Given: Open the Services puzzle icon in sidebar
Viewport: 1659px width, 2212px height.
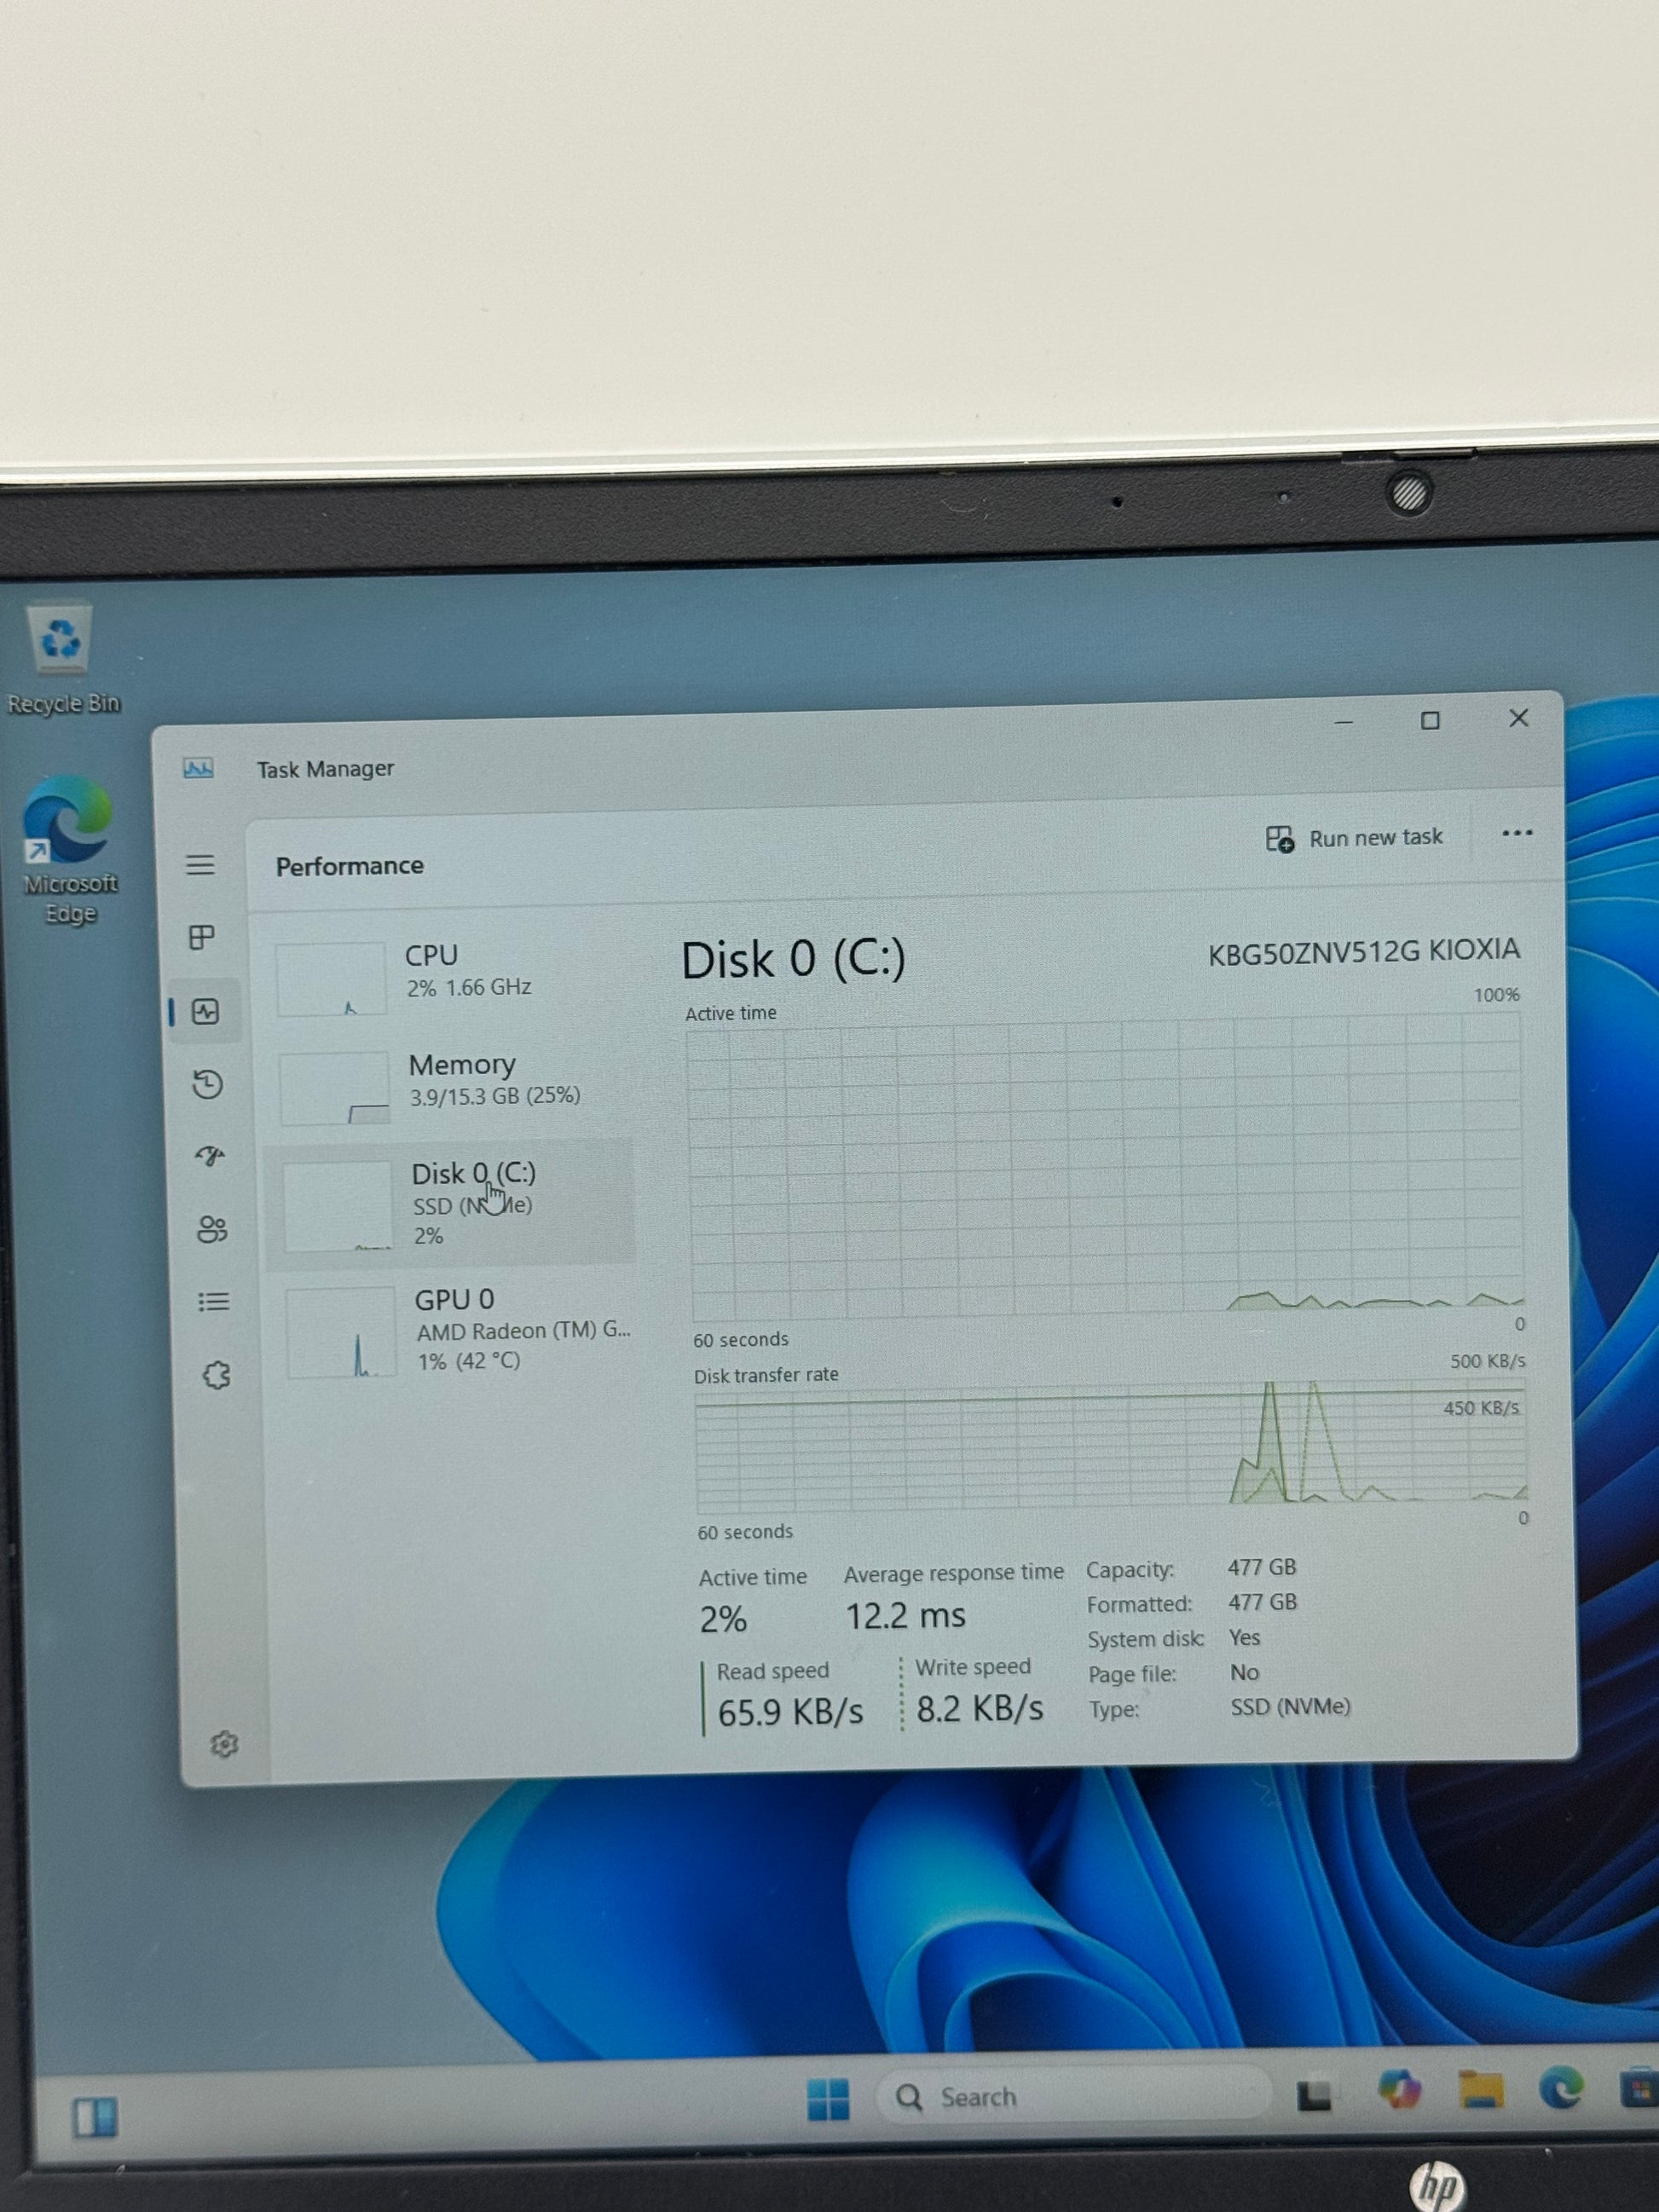Looking at the screenshot, I should coord(216,1375).
